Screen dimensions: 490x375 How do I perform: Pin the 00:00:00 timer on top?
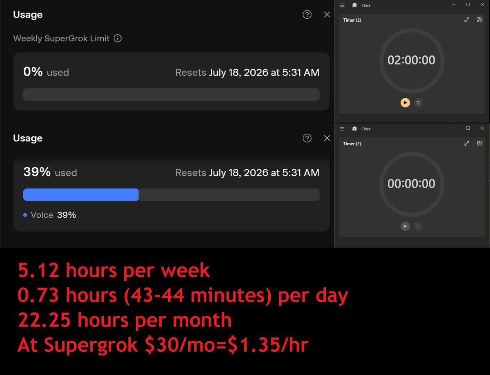479,143
